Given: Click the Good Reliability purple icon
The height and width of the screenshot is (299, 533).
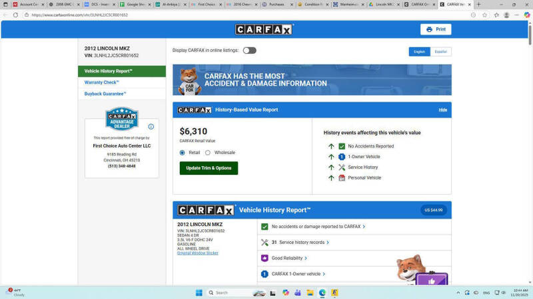Looking at the screenshot, I should point(265,258).
